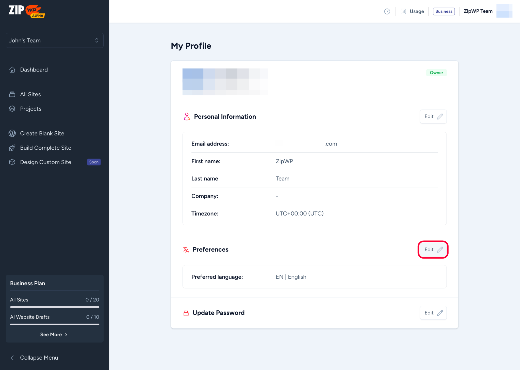
Task: Expand the John's Team selector
Action: point(55,41)
